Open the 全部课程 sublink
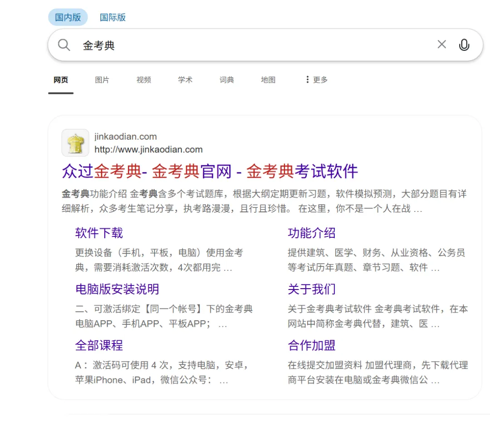This screenshot has width=490, height=422. pyautogui.click(x=99, y=345)
